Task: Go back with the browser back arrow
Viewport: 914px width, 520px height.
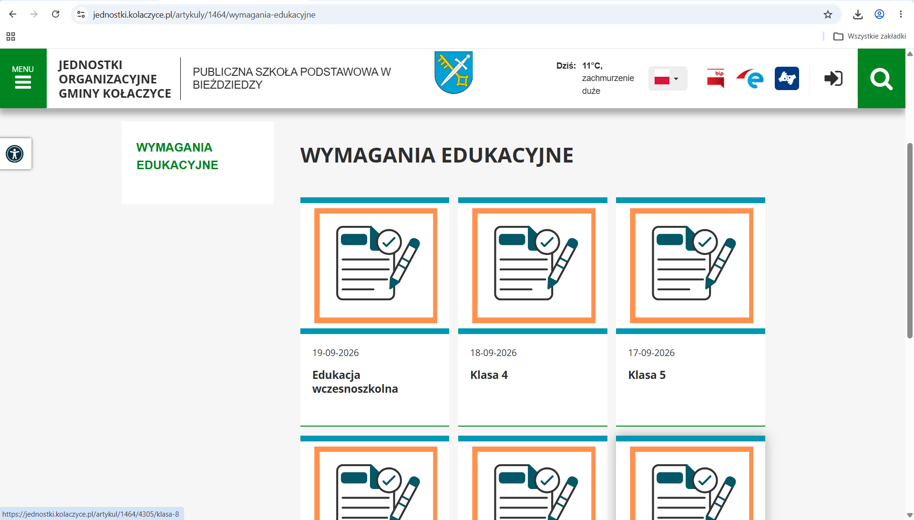Action: (13, 14)
